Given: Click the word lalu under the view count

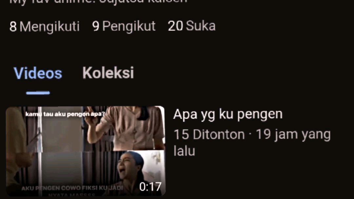Looking at the screenshot, I should 184,151.
